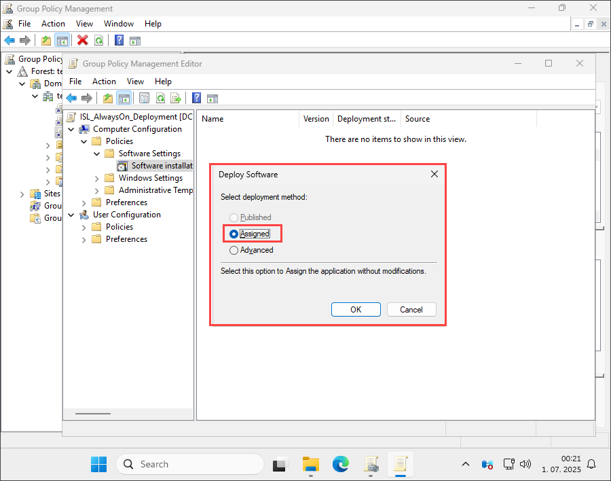Expand Administrative Templates node
This screenshot has width=611, height=481.
[96, 190]
